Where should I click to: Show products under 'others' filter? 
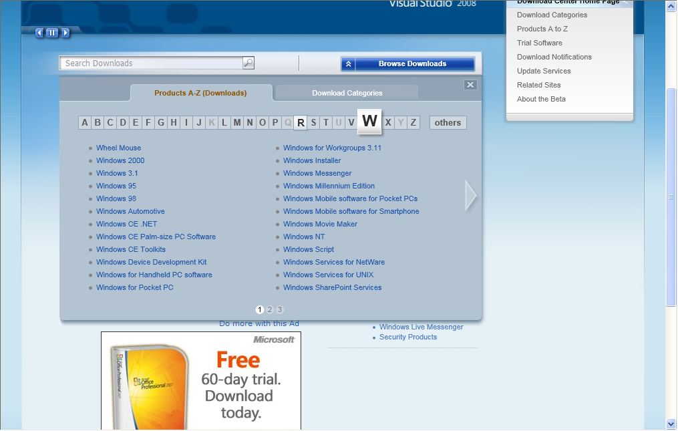448,122
